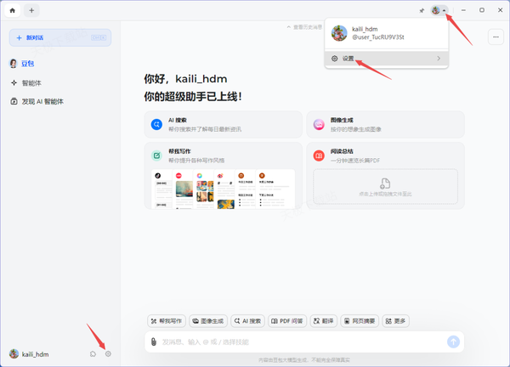Click the 内容由豆包大模型生成 disclaimer text
510x367 pixels.
pos(304,360)
